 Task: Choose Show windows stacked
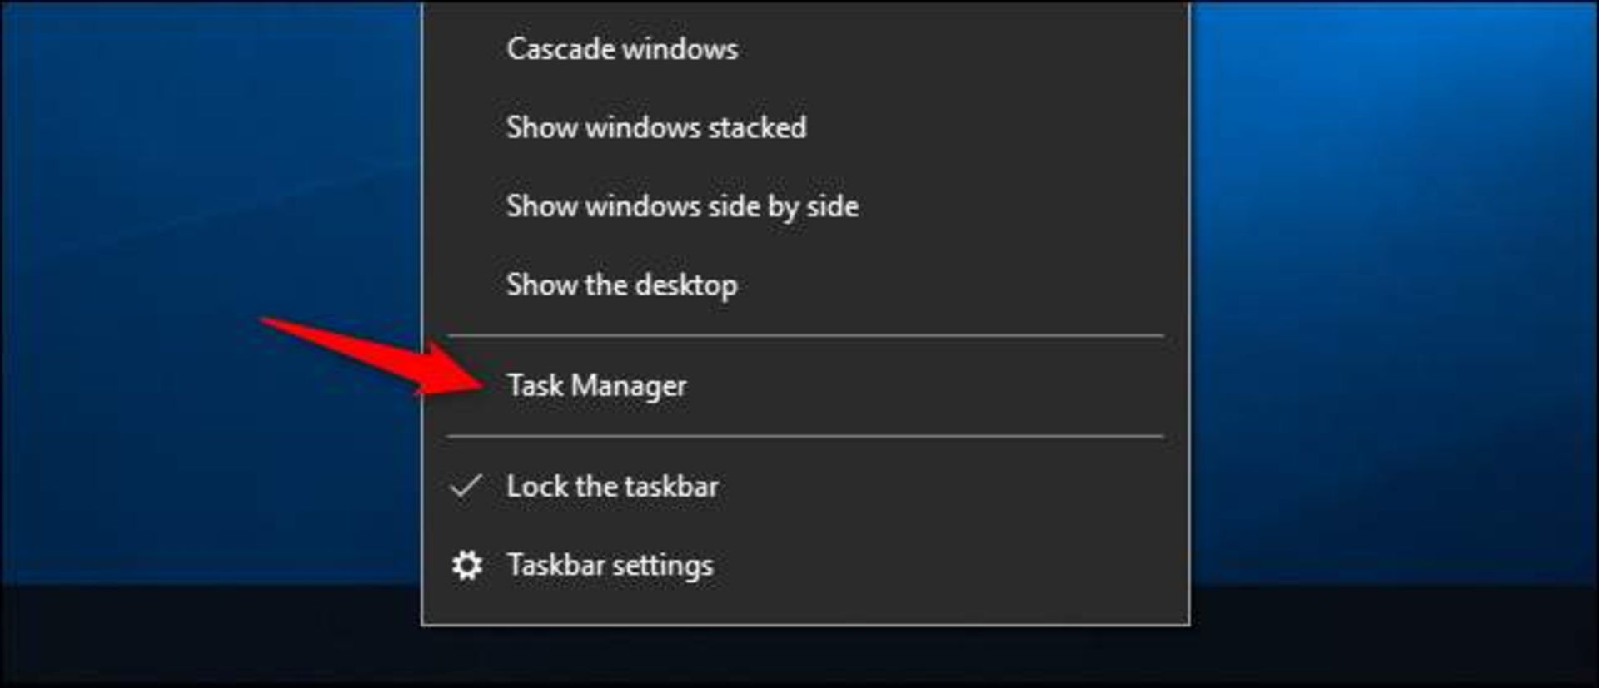coord(657,127)
